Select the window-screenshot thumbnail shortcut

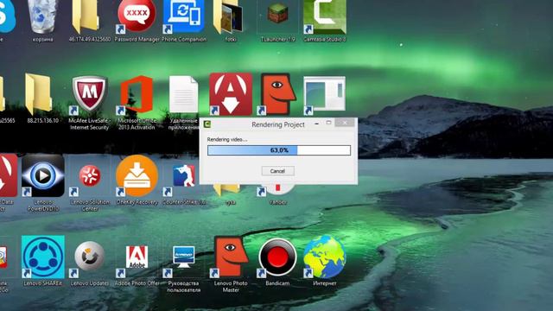(x=325, y=94)
